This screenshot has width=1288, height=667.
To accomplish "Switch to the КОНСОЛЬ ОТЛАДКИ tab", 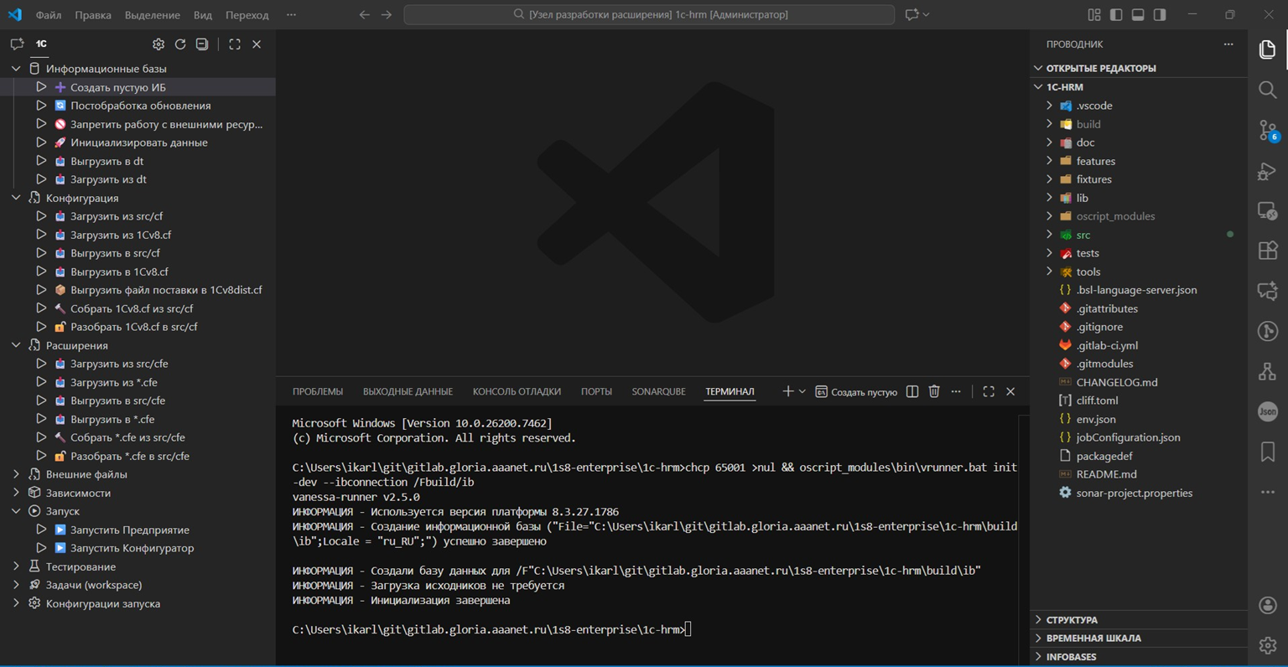I will point(517,391).
